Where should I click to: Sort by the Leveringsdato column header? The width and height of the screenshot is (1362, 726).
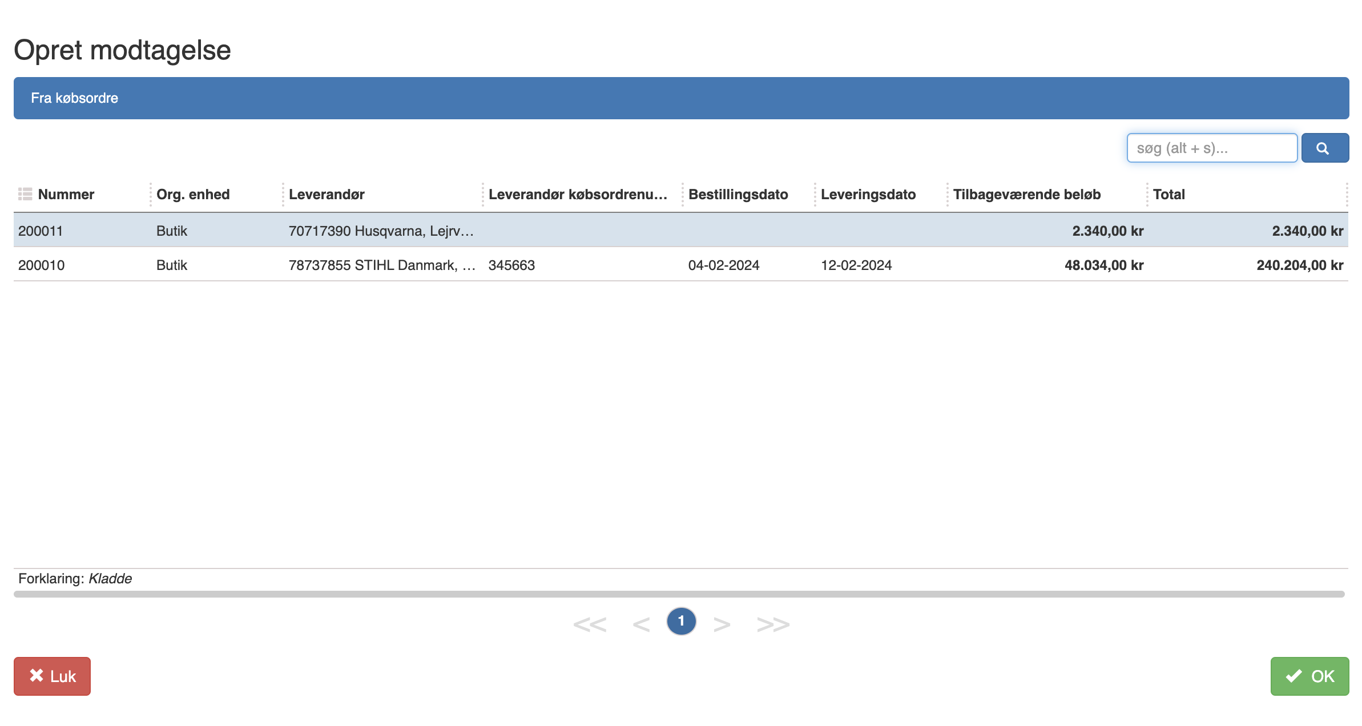[868, 195]
